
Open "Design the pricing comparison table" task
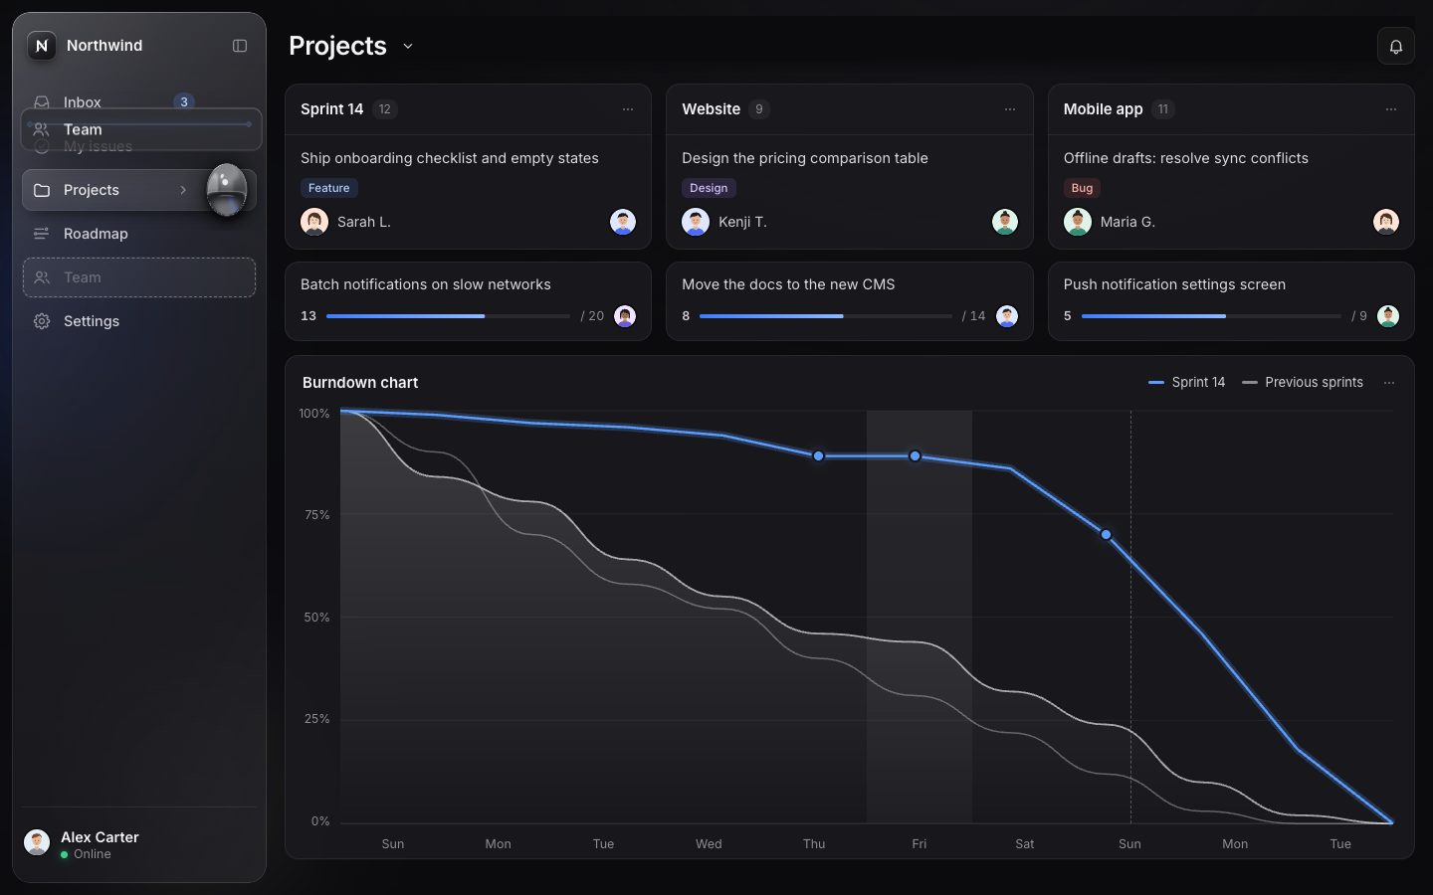pos(805,158)
